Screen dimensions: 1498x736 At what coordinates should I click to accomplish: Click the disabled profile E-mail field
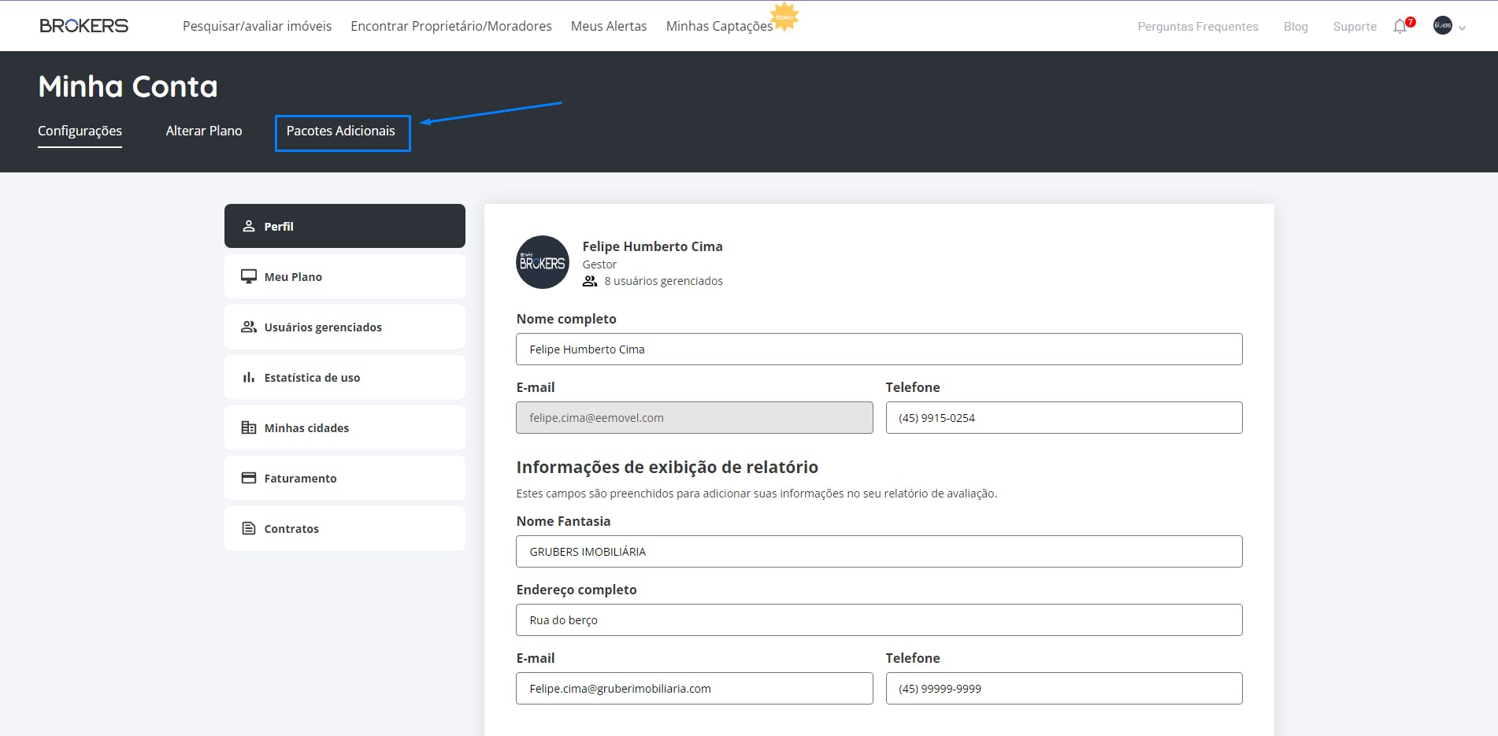695,417
